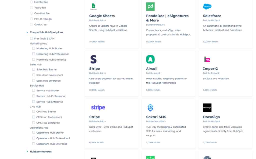This screenshot has width=256, height=159.
Task: Open the Salesforce app title link
Action: [212, 16]
